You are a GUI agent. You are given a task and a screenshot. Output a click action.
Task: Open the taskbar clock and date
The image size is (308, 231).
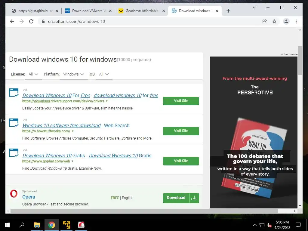[282, 225]
